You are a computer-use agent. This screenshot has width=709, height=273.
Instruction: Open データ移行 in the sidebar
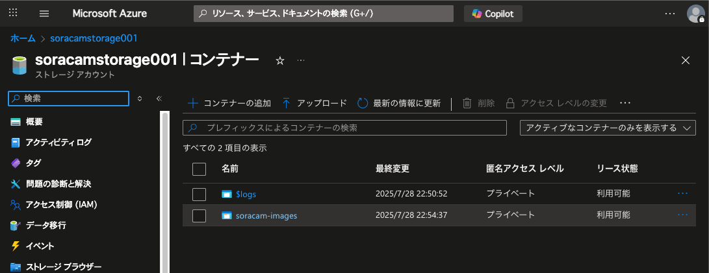tap(45, 225)
